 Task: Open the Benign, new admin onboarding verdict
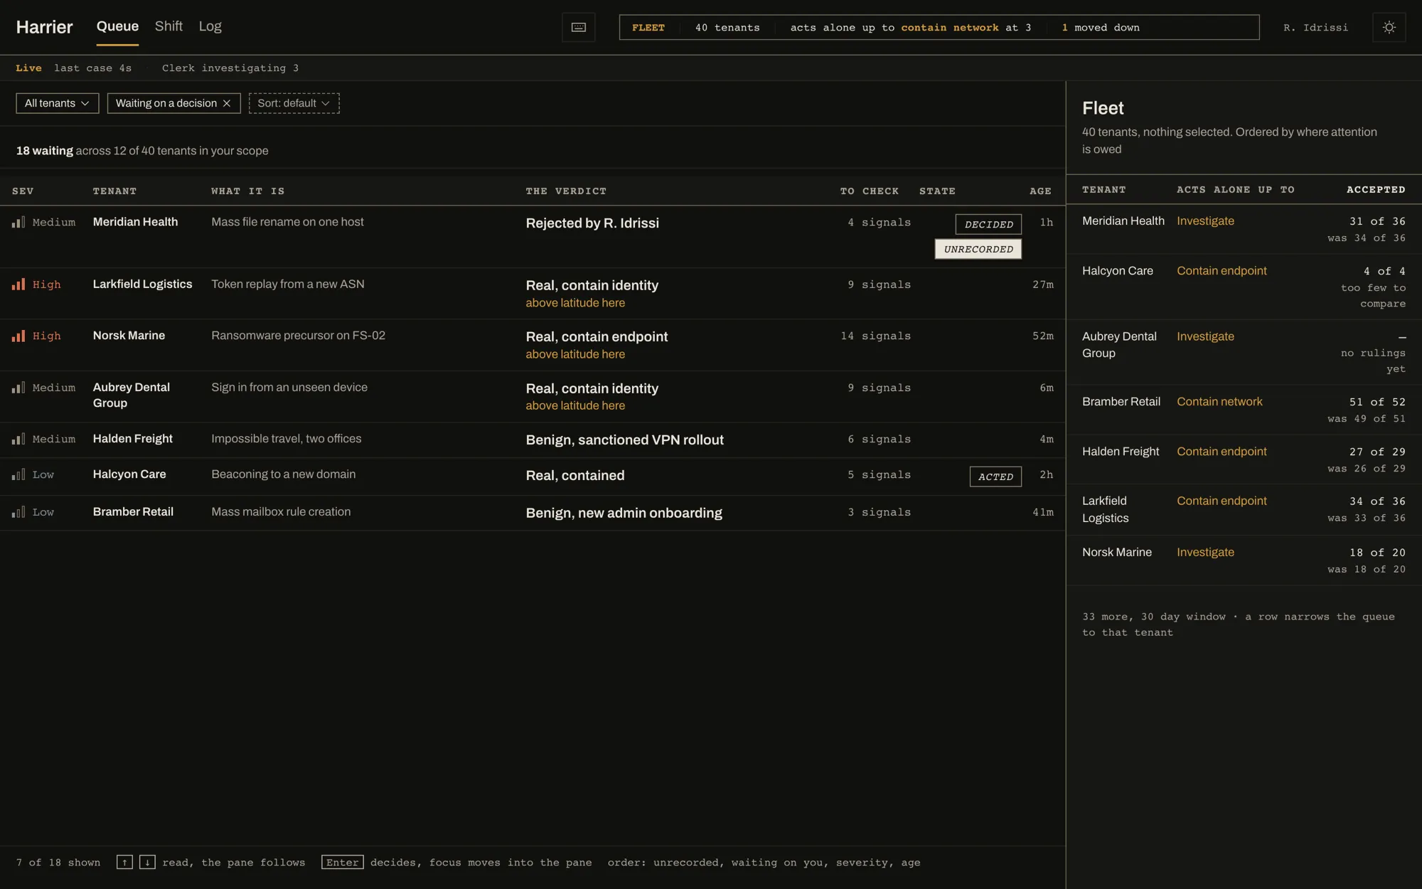[624, 513]
